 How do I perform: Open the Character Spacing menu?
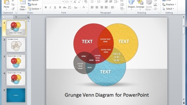[70, 7]
